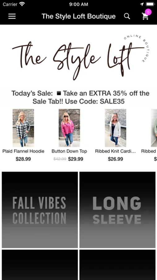Open the partially visible fourth product
Viewport: 157px width, 280px height.
(x=154, y=128)
